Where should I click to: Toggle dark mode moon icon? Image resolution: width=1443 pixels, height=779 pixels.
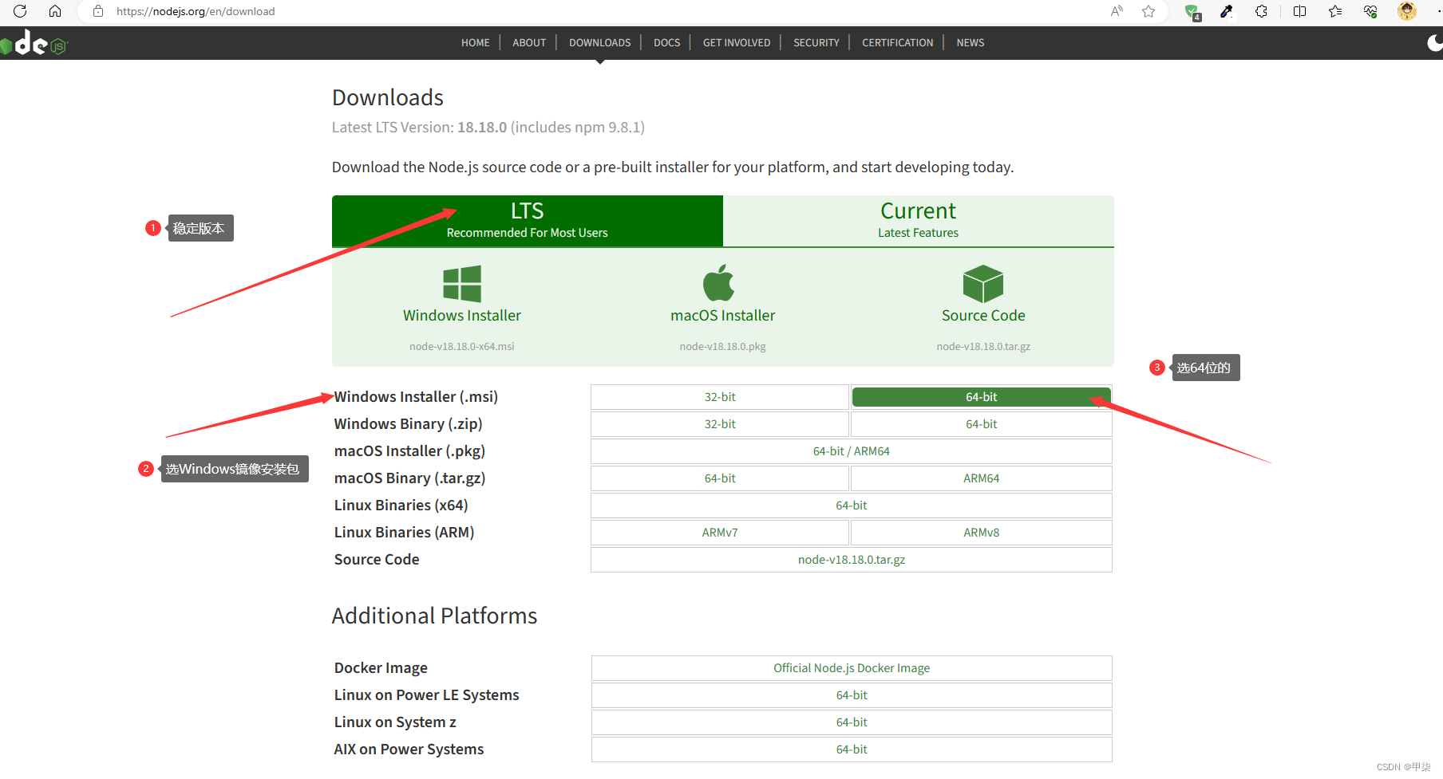point(1435,43)
